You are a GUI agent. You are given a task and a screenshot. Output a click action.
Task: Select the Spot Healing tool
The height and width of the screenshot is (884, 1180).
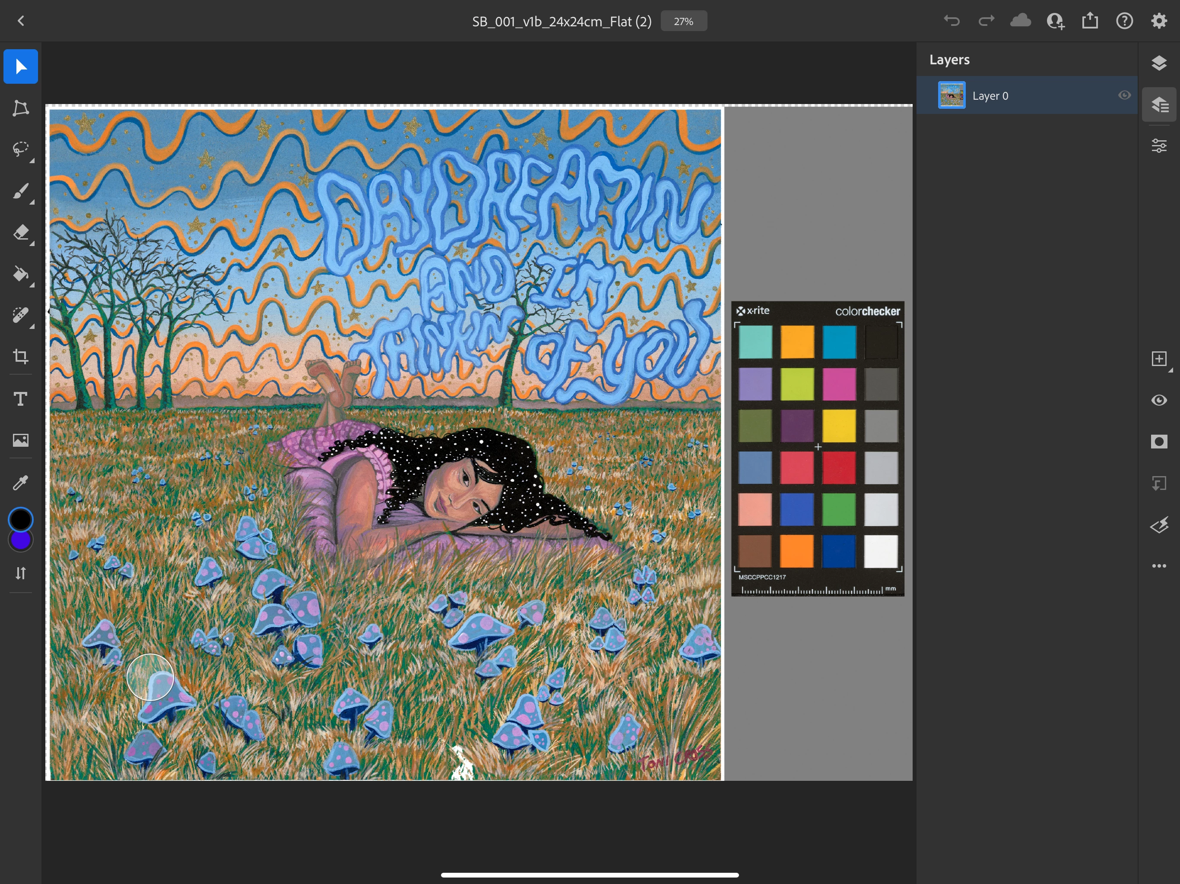pos(20,315)
